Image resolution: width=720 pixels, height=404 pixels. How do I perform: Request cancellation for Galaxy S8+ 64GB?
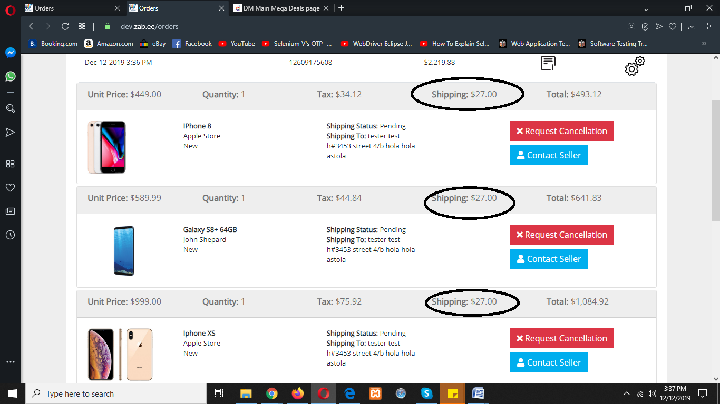coord(562,235)
